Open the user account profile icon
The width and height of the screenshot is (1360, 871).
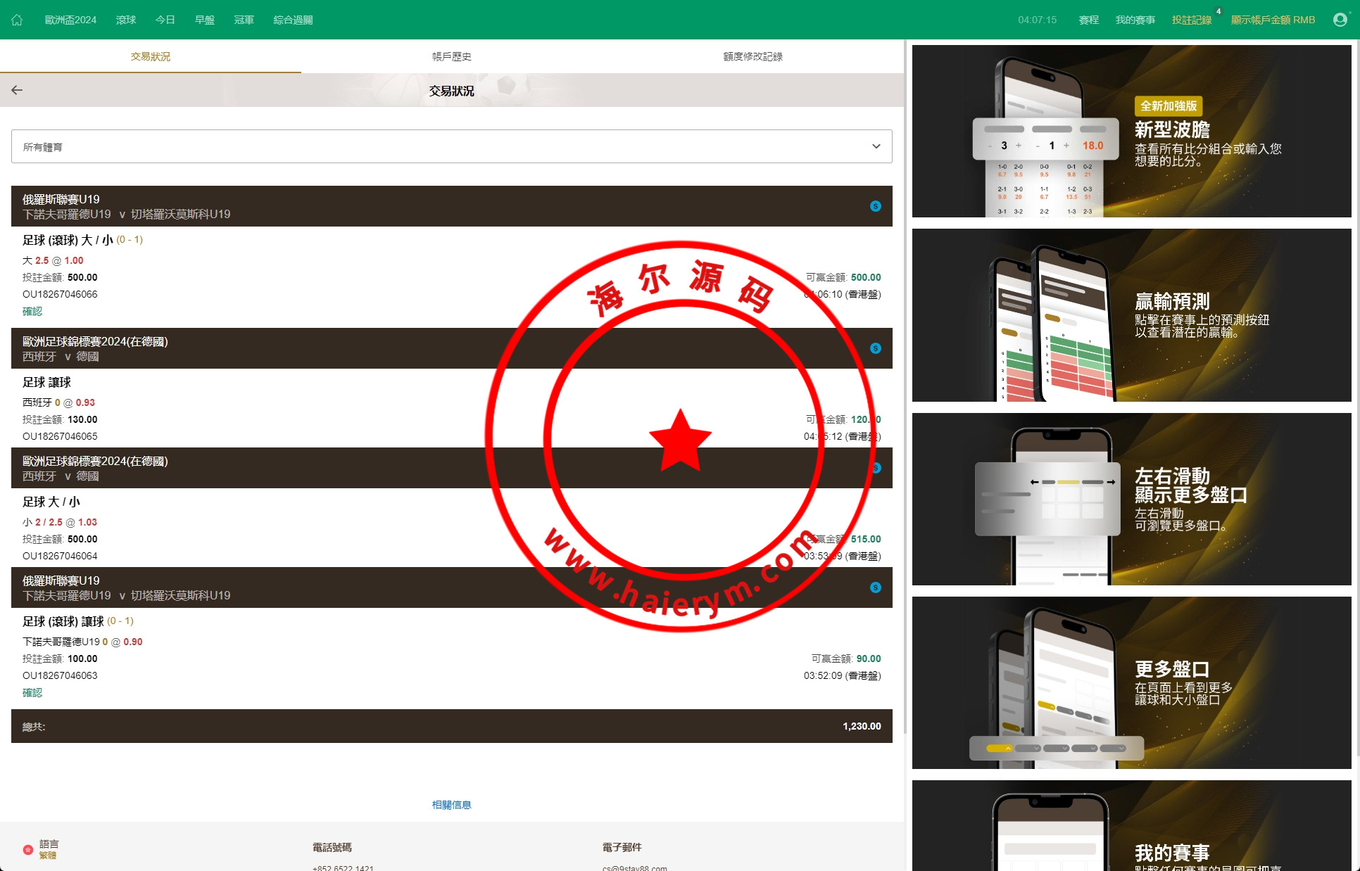[x=1340, y=20]
